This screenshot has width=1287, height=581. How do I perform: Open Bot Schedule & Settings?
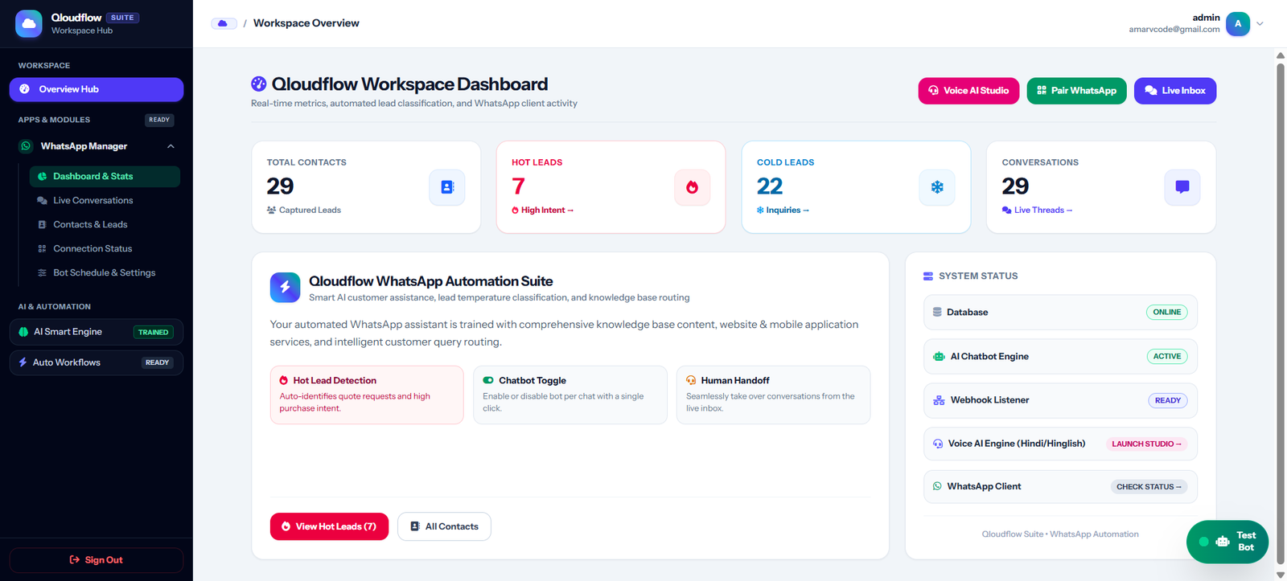(x=105, y=273)
